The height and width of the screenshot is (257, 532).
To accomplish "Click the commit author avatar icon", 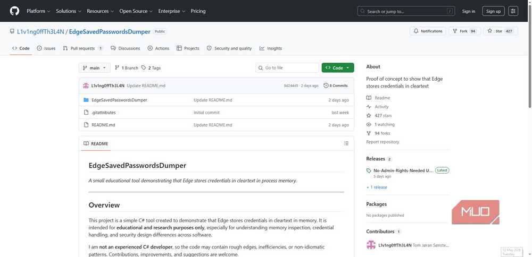I will pyautogui.click(x=86, y=85).
